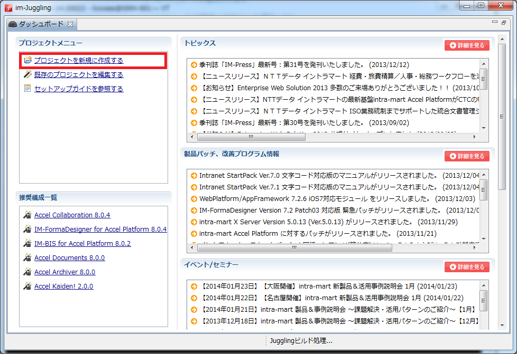Click intra-mart X Server Version 5.0.13 text
This screenshot has height=354, width=517.
328,222
